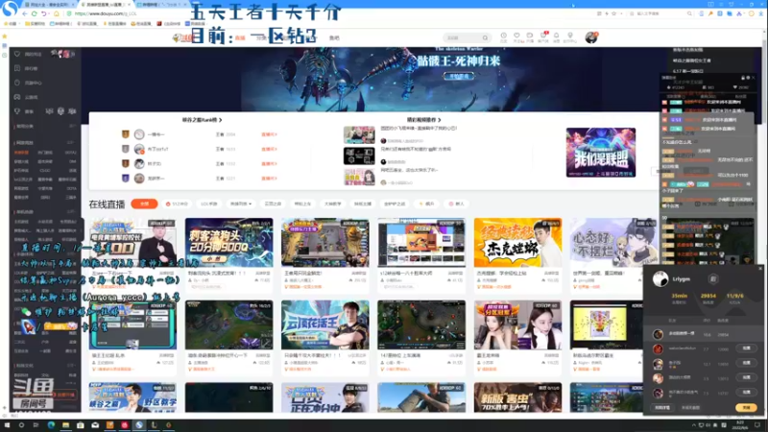Open Windows Start menu
The width and height of the screenshot is (768, 432).
coord(7,425)
